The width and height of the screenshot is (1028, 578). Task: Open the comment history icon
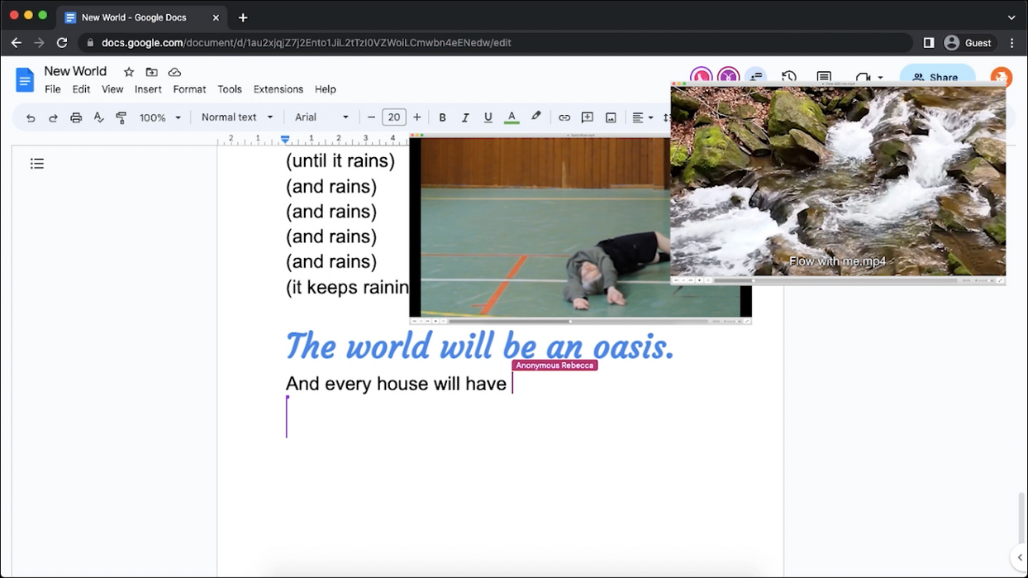824,78
